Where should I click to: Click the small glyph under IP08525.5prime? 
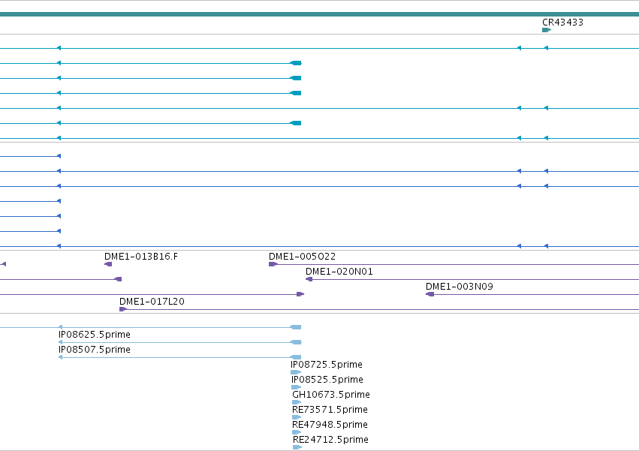point(297,387)
